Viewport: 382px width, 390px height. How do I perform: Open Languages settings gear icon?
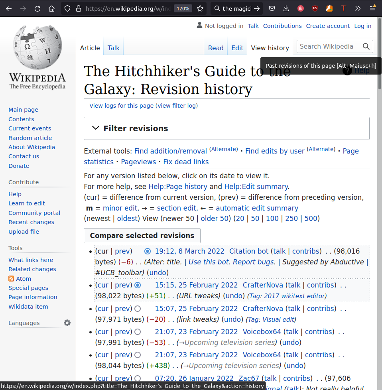click(x=67, y=323)
